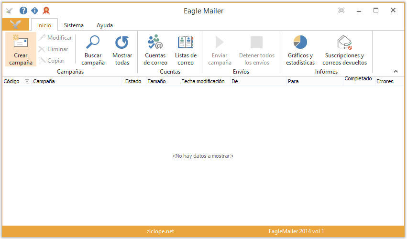Sort by De column header
This screenshot has width=407, height=239.
(x=258, y=81)
